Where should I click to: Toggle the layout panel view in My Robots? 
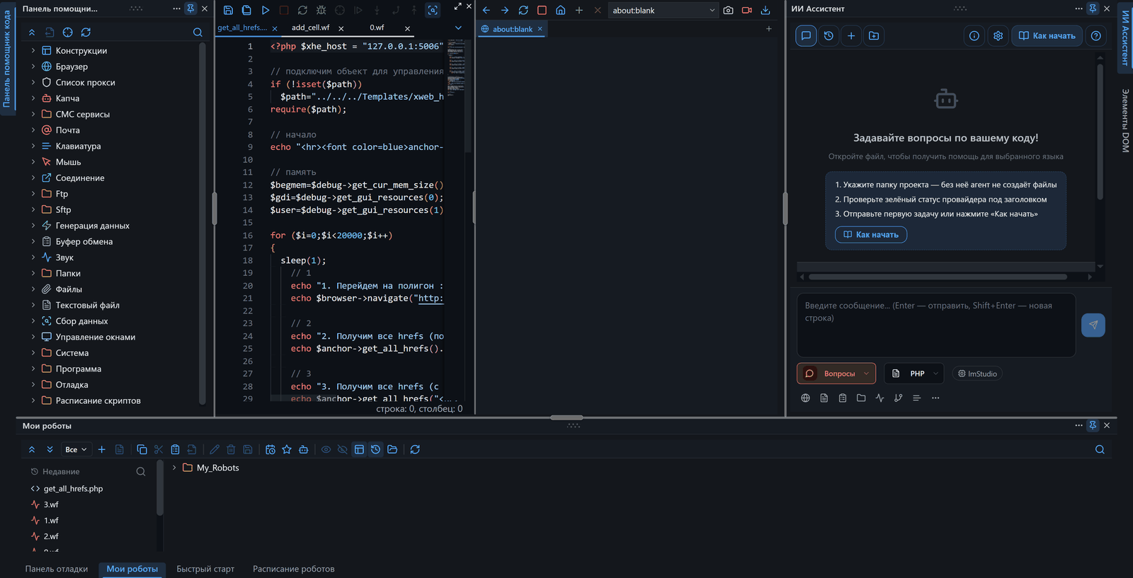click(359, 449)
